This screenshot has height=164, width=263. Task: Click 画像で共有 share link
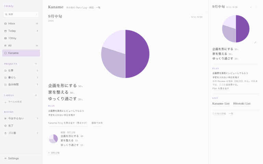pyautogui.click(x=97, y=123)
